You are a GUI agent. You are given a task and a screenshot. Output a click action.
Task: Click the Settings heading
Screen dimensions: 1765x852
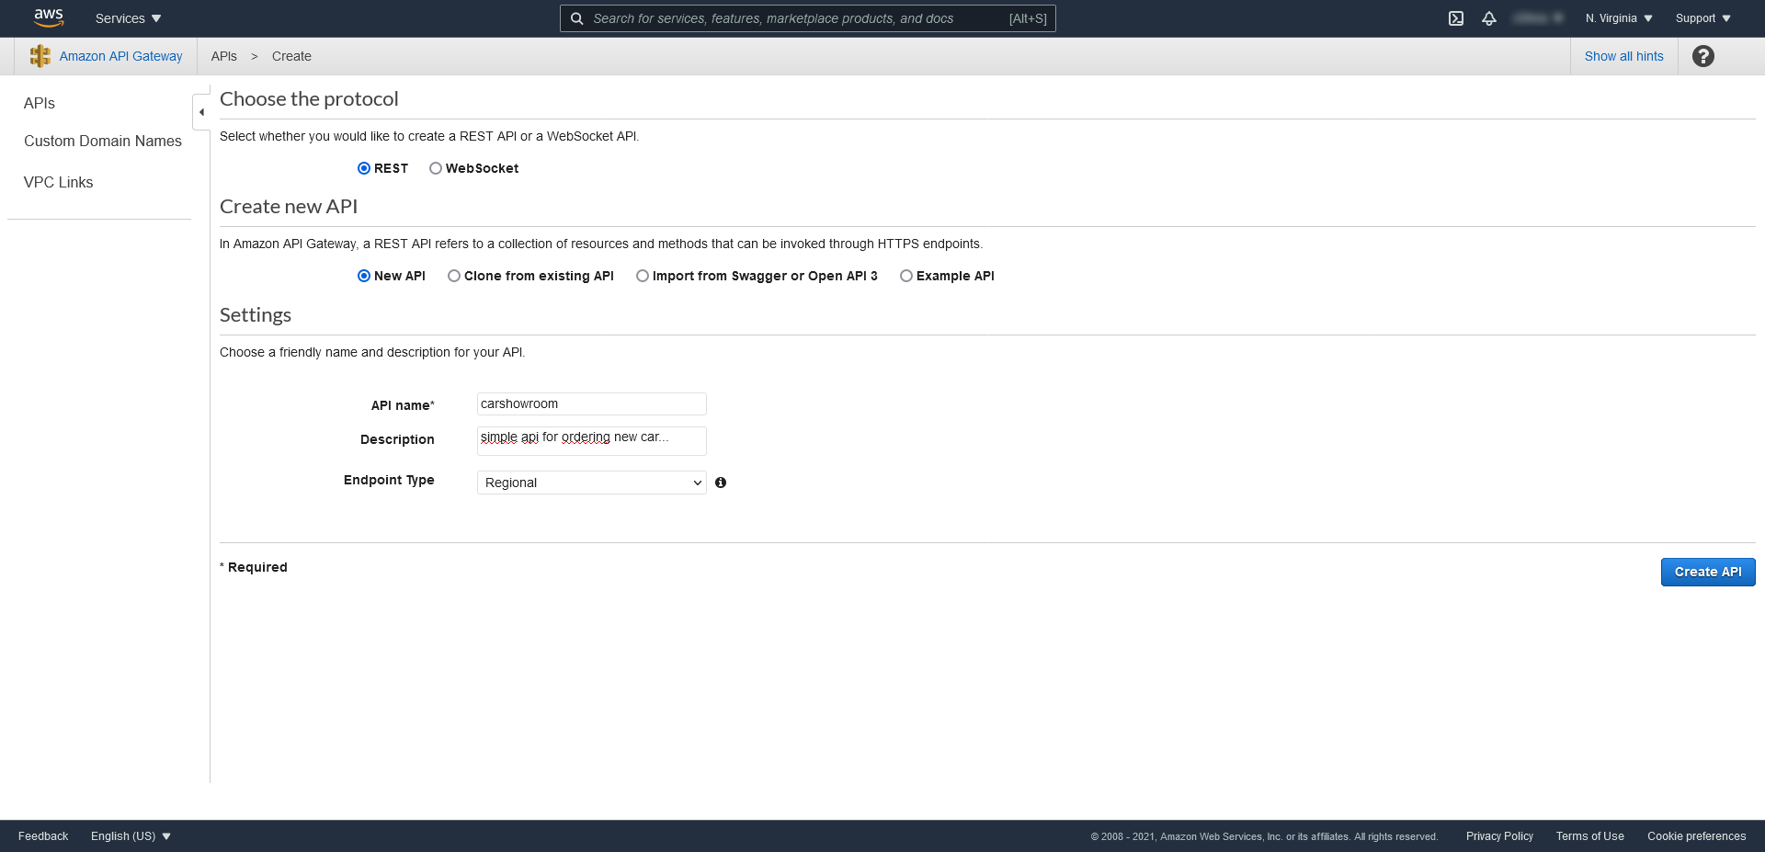256,315
